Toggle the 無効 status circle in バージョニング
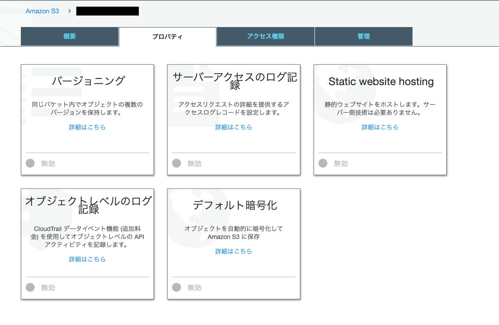499x325 pixels. pyautogui.click(x=30, y=163)
